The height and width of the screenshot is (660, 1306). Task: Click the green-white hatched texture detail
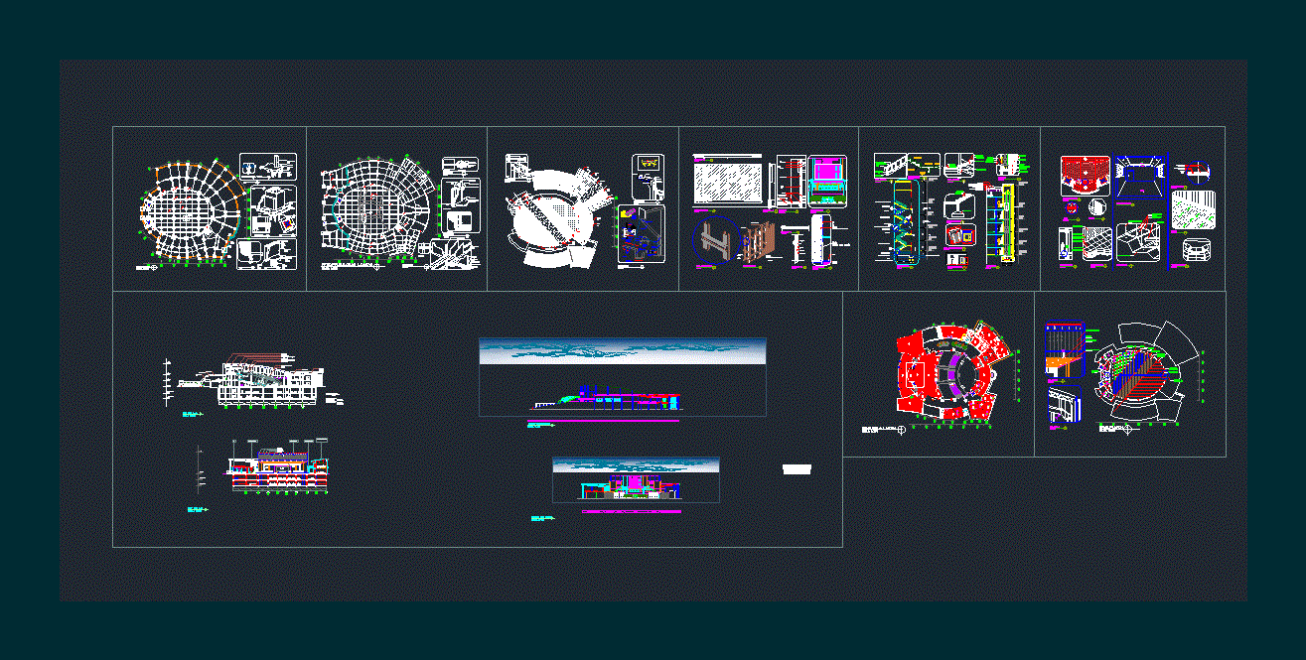pyautogui.click(x=1193, y=210)
